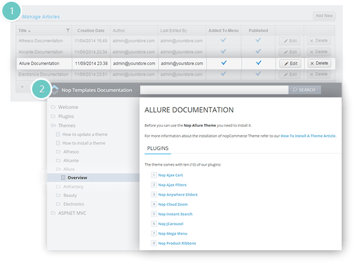Delete the Alicante Documentation article
The width and height of the screenshot is (356, 264).
pyautogui.click(x=319, y=52)
